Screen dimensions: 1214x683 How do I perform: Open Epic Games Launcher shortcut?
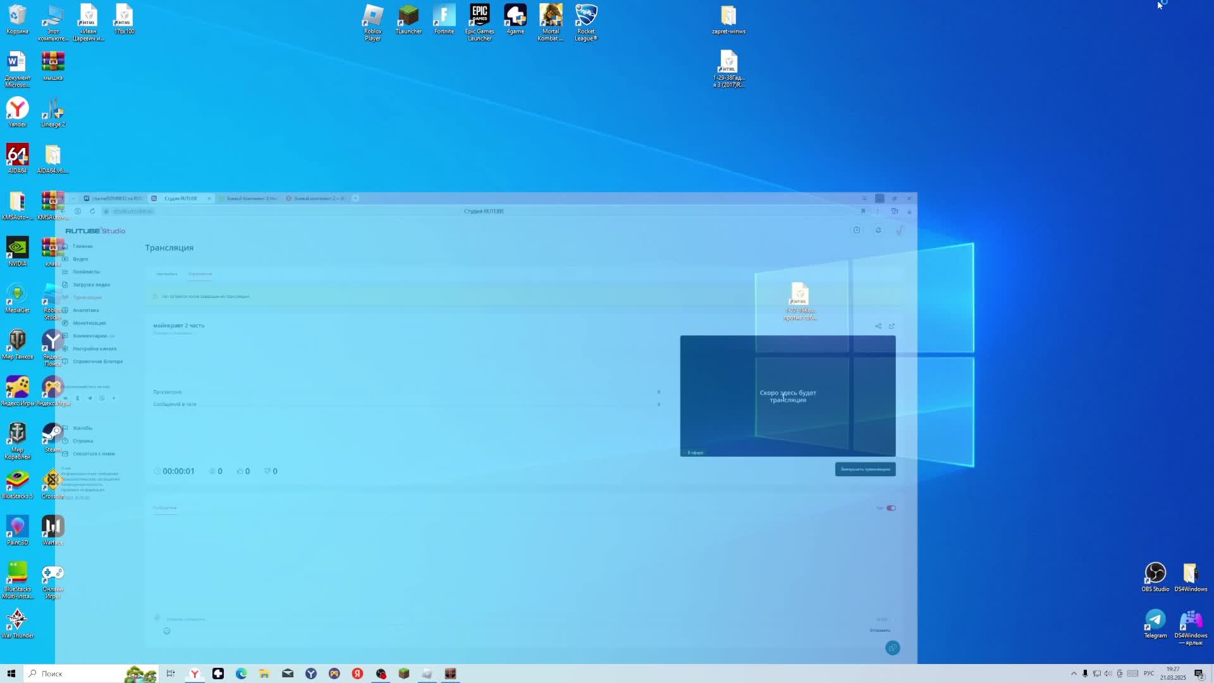coord(479,16)
